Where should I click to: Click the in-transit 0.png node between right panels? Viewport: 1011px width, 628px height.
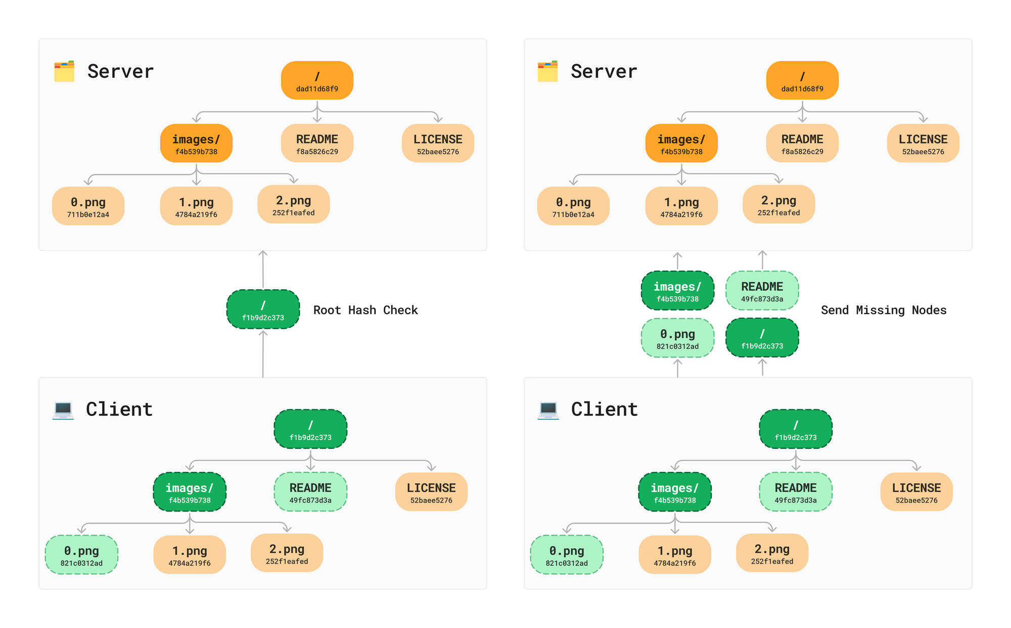pos(677,338)
